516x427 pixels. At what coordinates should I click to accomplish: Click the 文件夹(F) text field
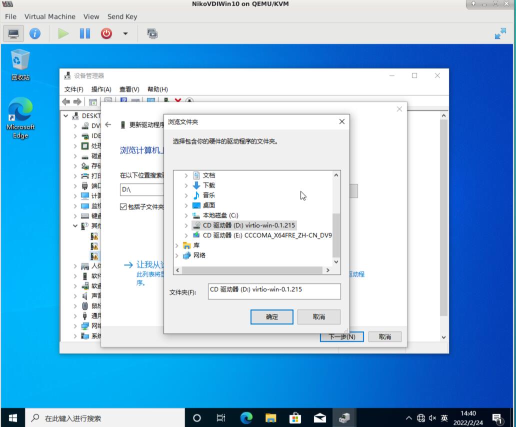click(274, 291)
